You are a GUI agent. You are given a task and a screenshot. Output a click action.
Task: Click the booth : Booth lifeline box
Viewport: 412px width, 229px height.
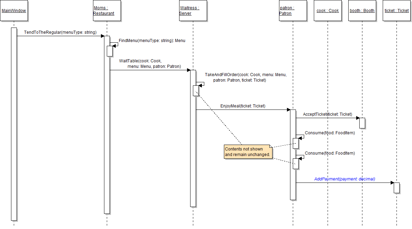coord(362,11)
